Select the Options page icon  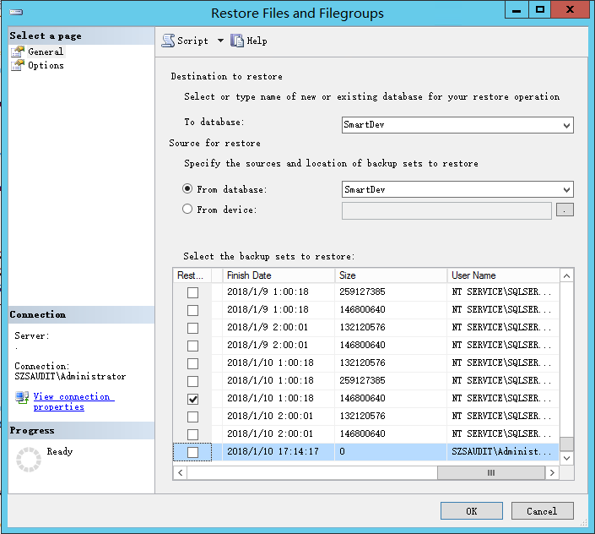pyautogui.click(x=18, y=65)
